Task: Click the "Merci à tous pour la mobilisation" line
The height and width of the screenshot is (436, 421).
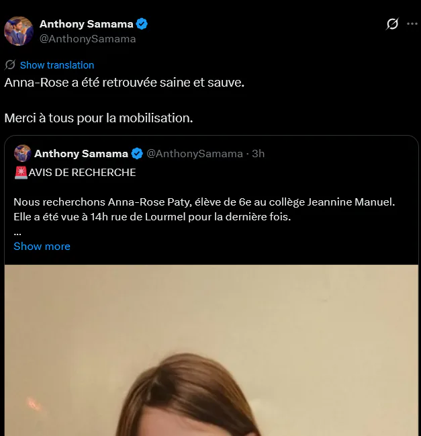Action: point(99,118)
